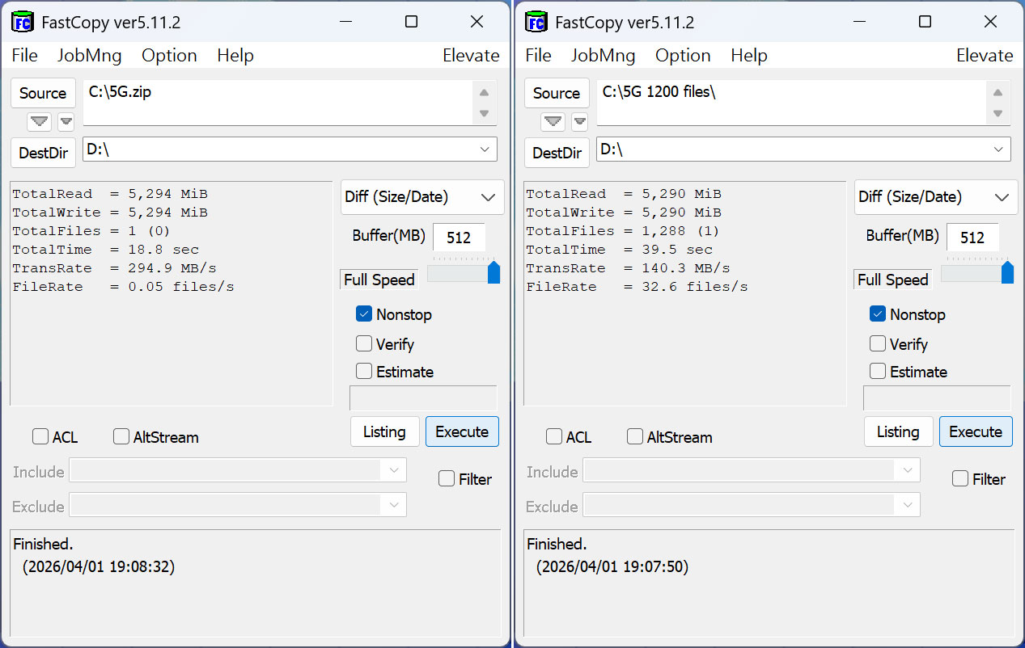Click left window's small source history arrow
The image size is (1025, 648).
pos(66,122)
